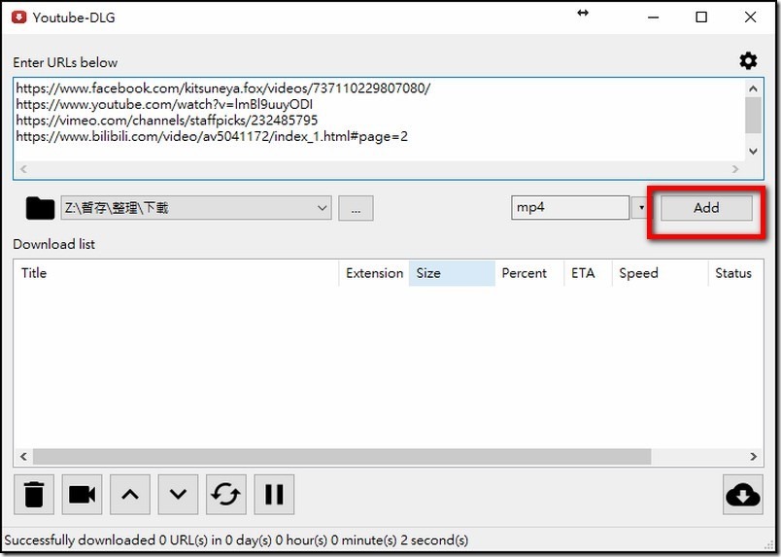Click the URL box scroll down arrow
This screenshot has height=557, width=781.
[x=753, y=151]
